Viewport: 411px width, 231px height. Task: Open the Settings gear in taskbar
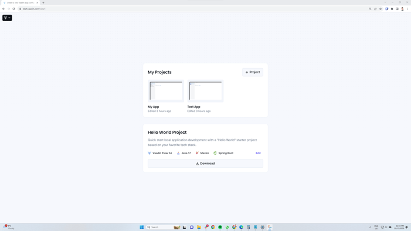coord(263,227)
